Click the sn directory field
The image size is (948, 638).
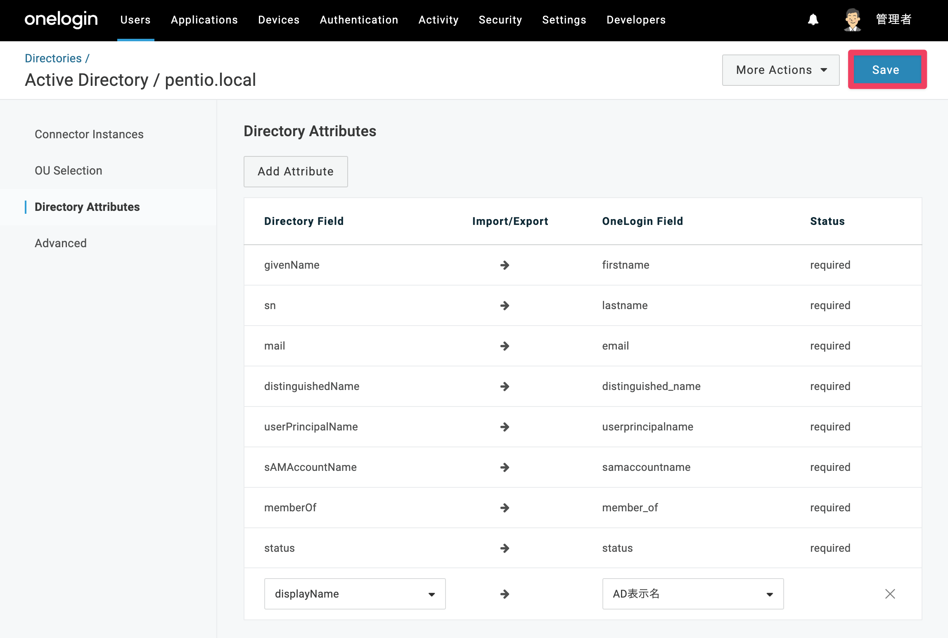tap(270, 305)
